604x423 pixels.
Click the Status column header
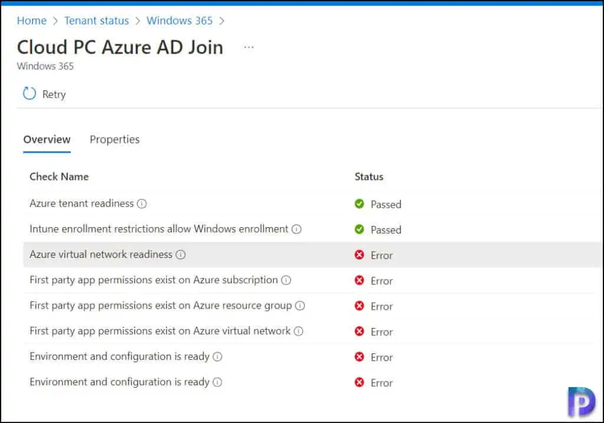(369, 176)
